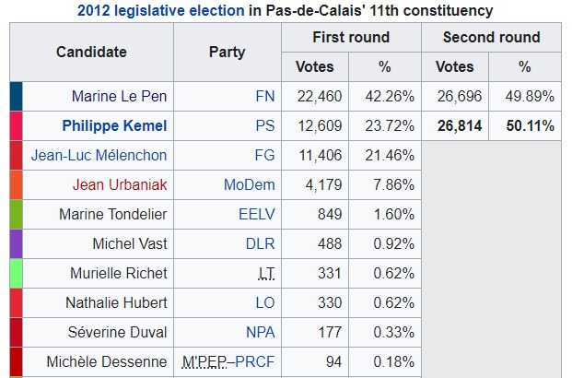This screenshot has height=378, width=572.
Task: Click the purple DLR color swatch
Action: pyautogui.click(x=16, y=243)
